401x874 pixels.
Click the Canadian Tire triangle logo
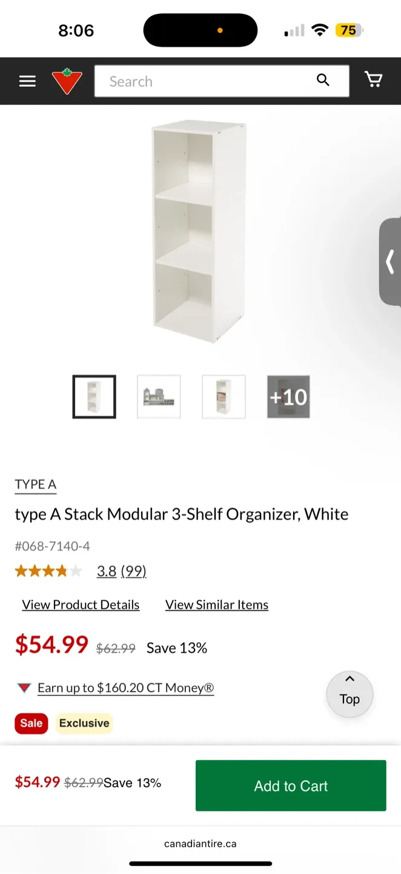click(67, 80)
